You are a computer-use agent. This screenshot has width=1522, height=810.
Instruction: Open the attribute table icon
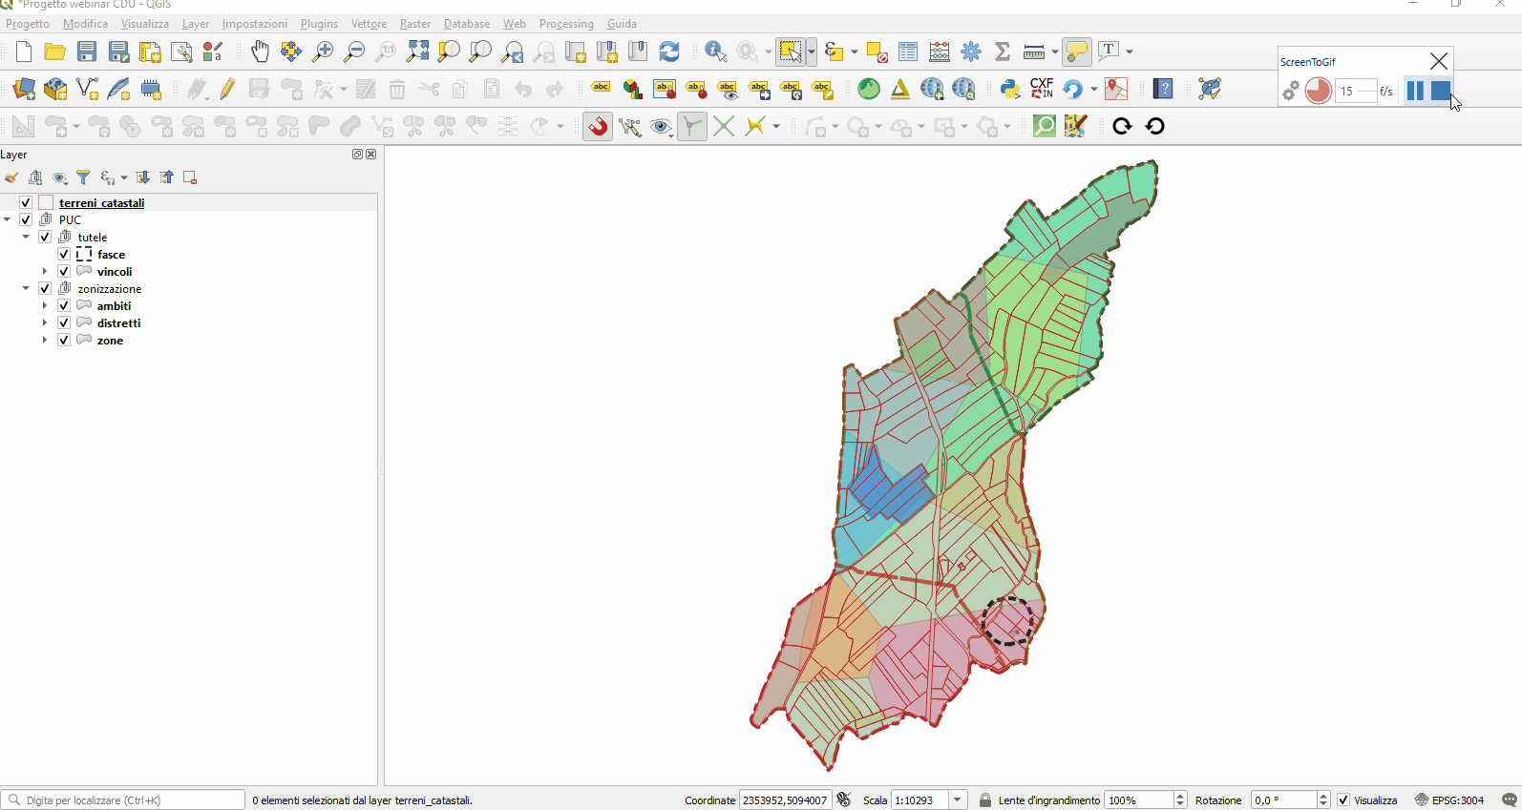[908, 52]
